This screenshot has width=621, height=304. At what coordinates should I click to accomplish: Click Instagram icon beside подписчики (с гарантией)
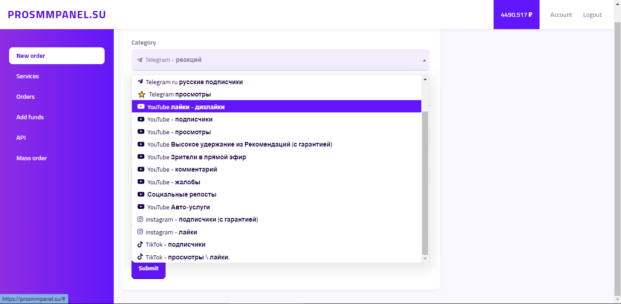[x=140, y=219]
